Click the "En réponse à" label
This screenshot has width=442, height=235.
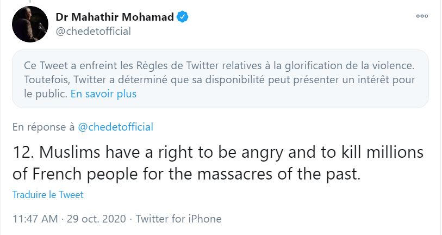point(43,127)
